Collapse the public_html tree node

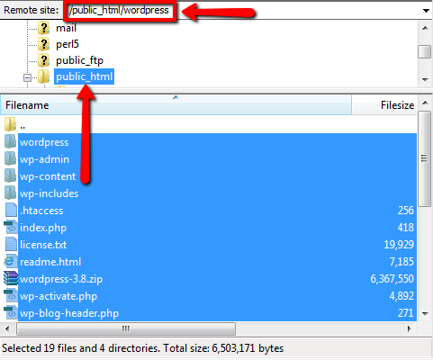click(27, 78)
